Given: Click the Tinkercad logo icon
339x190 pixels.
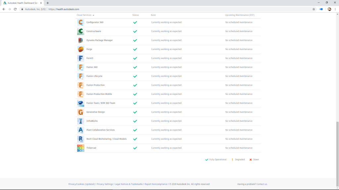Looking at the screenshot, I should [80, 148].
